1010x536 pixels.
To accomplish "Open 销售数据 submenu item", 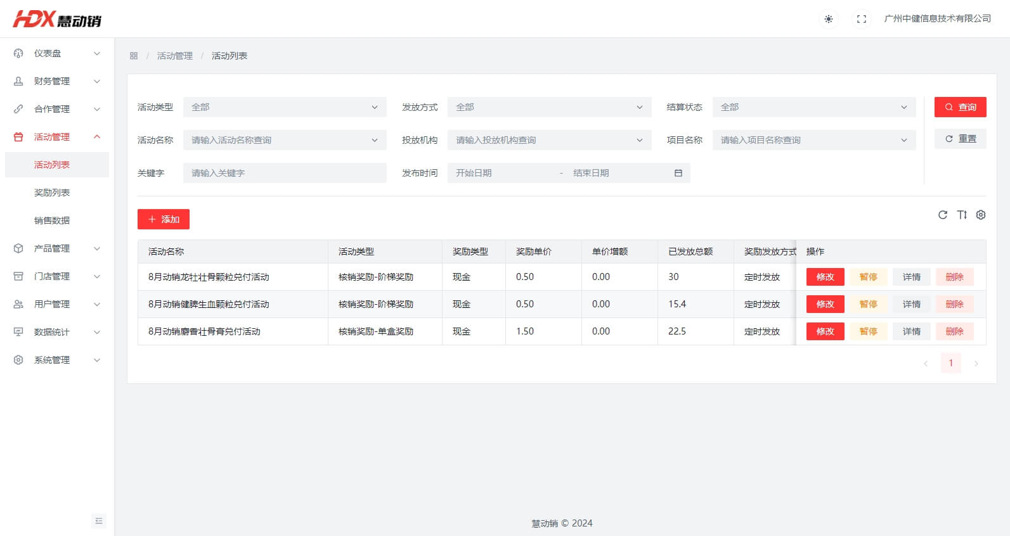I will tap(52, 220).
